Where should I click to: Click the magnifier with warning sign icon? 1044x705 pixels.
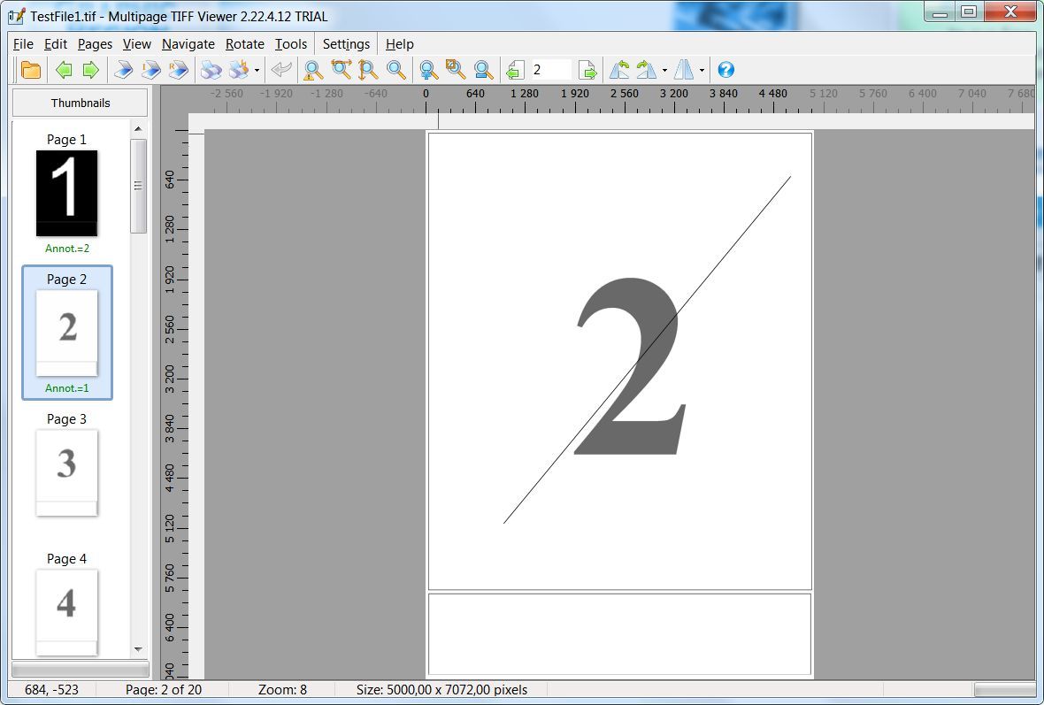click(313, 70)
